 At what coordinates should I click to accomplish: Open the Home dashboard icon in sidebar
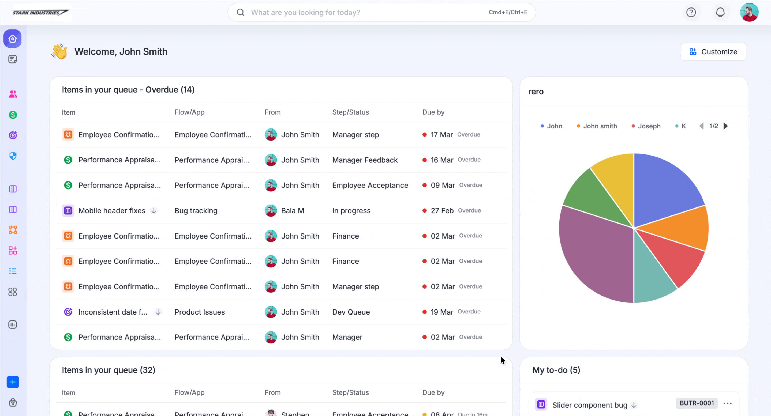coord(13,39)
